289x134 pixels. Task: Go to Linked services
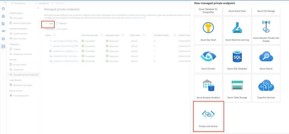tap(20, 34)
